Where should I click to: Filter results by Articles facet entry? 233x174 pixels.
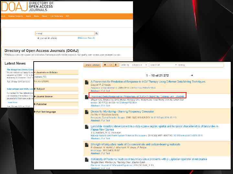42,81
